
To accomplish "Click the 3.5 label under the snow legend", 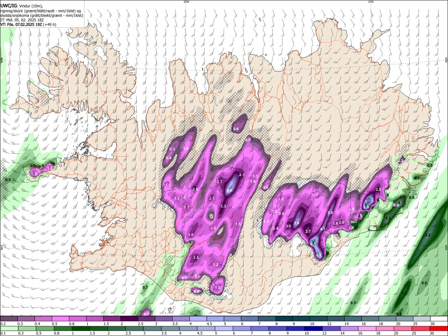I will tap(175, 324).
